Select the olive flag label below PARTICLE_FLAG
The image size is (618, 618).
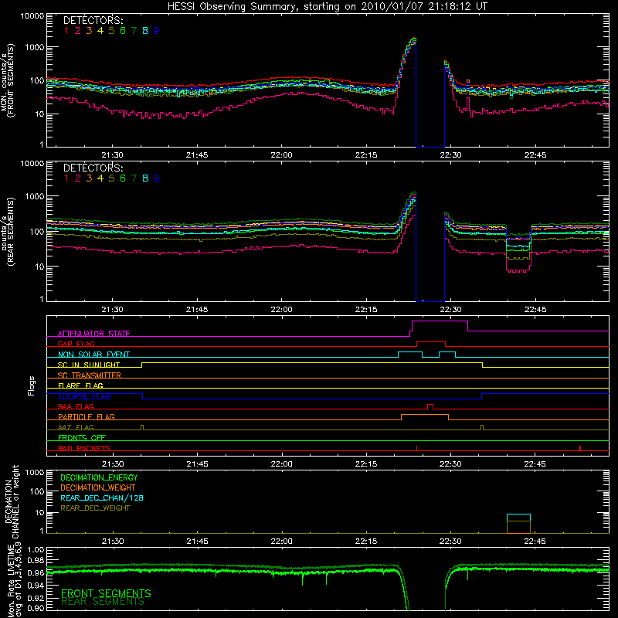tap(76, 427)
